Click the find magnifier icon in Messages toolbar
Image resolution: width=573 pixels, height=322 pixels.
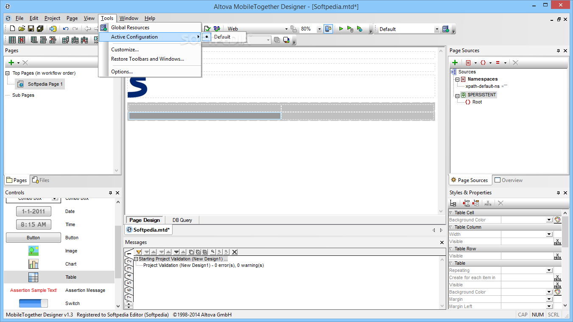[212, 252]
